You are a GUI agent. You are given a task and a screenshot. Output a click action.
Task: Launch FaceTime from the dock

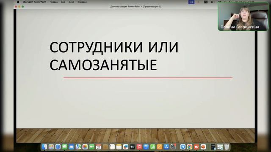click(92, 147)
